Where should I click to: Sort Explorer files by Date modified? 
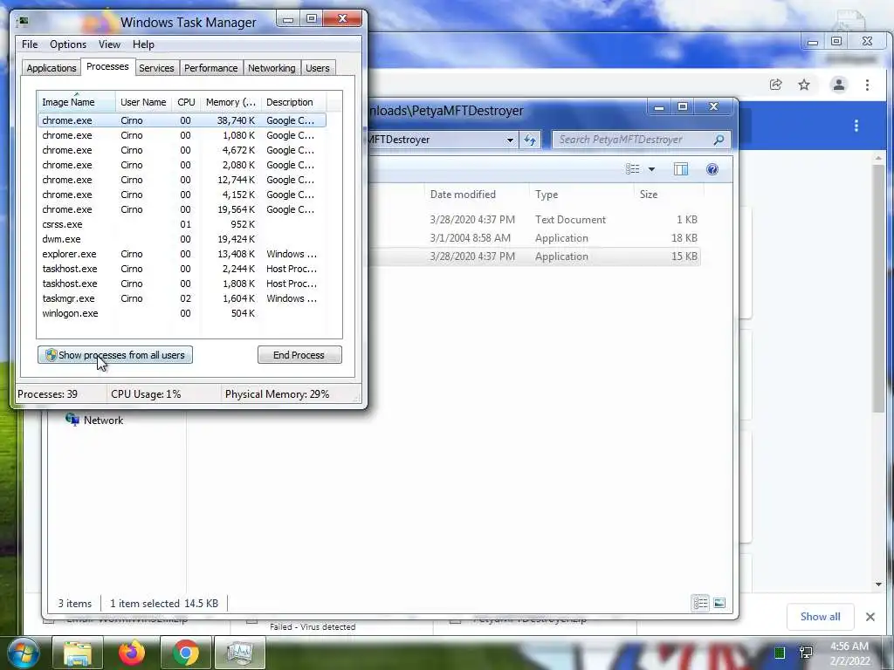(477, 195)
